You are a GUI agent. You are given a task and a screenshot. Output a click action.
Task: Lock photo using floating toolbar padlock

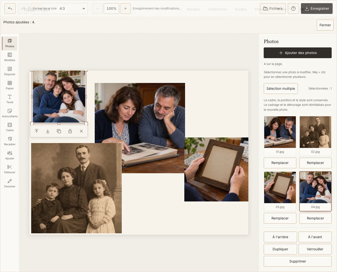pyautogui.click(x=70, y=131)
